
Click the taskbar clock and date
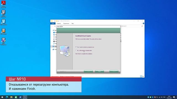(x=169, y=97)
